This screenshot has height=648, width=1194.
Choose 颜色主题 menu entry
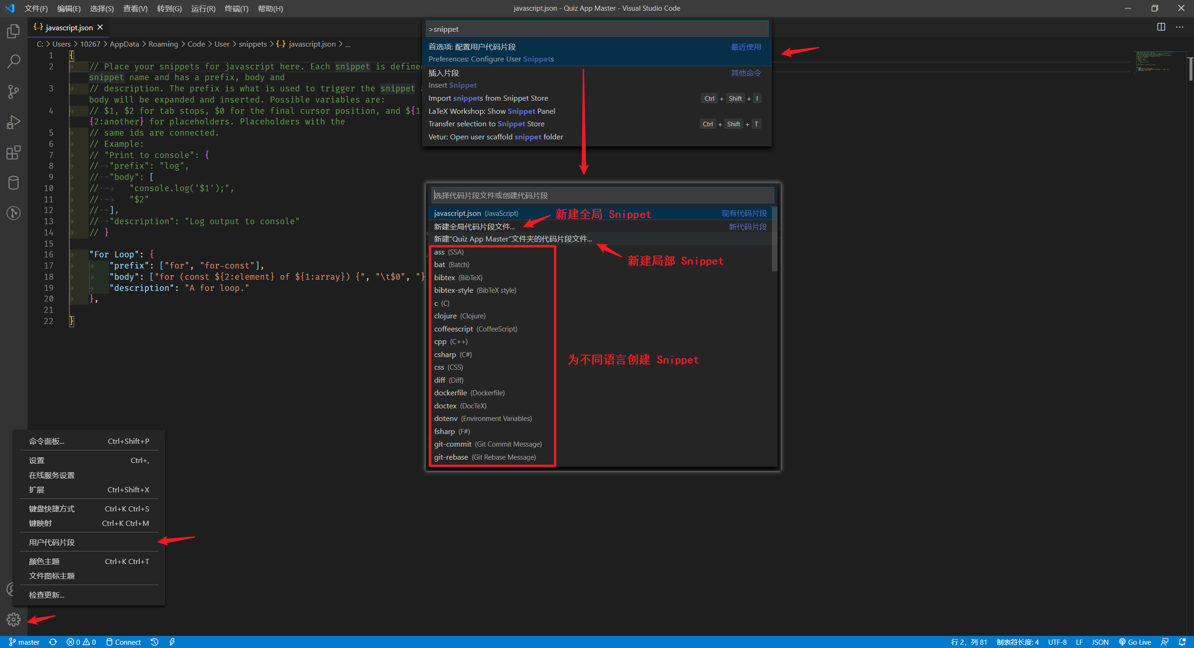point(89,561)
